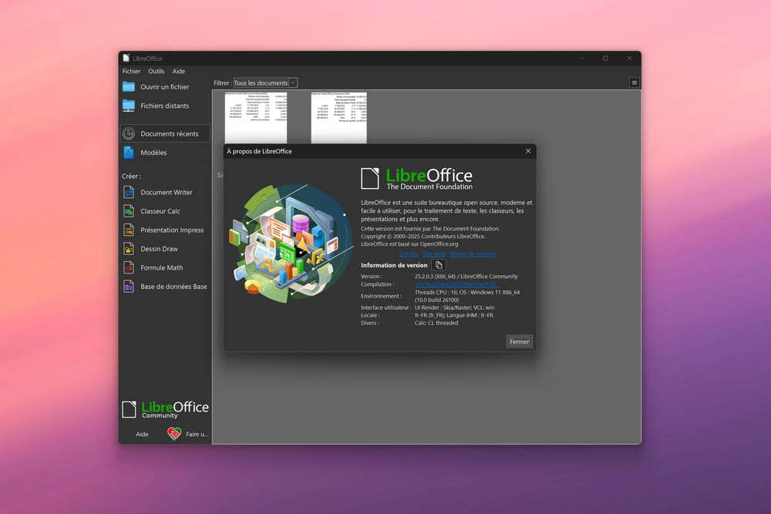This screenshot has width=771, height=514.
Task: Open the Site web link
Action: point(434,254)
